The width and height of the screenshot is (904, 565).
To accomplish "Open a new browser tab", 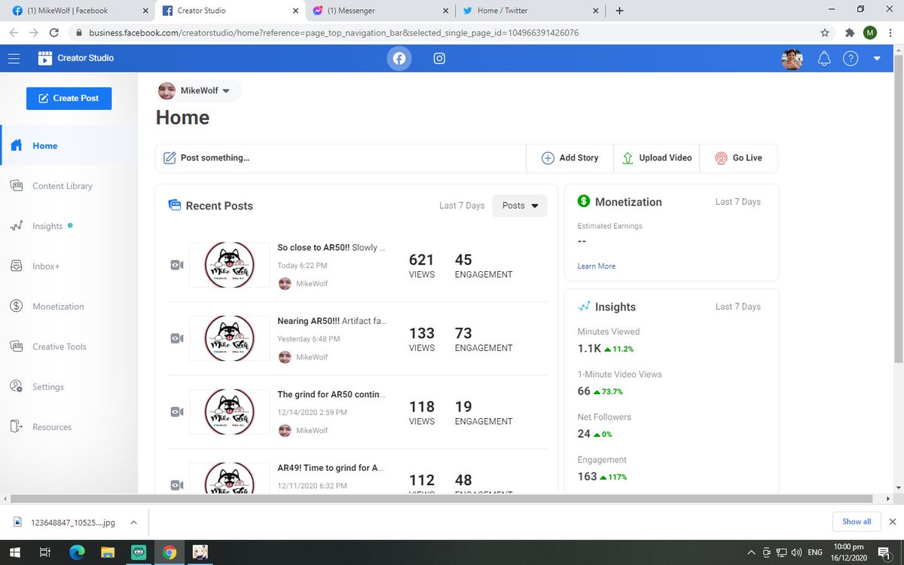I will click(x=619, y=11).
